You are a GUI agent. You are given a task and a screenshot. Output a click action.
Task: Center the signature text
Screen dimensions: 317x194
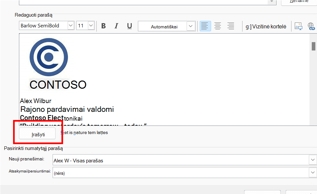click(218, 26)
